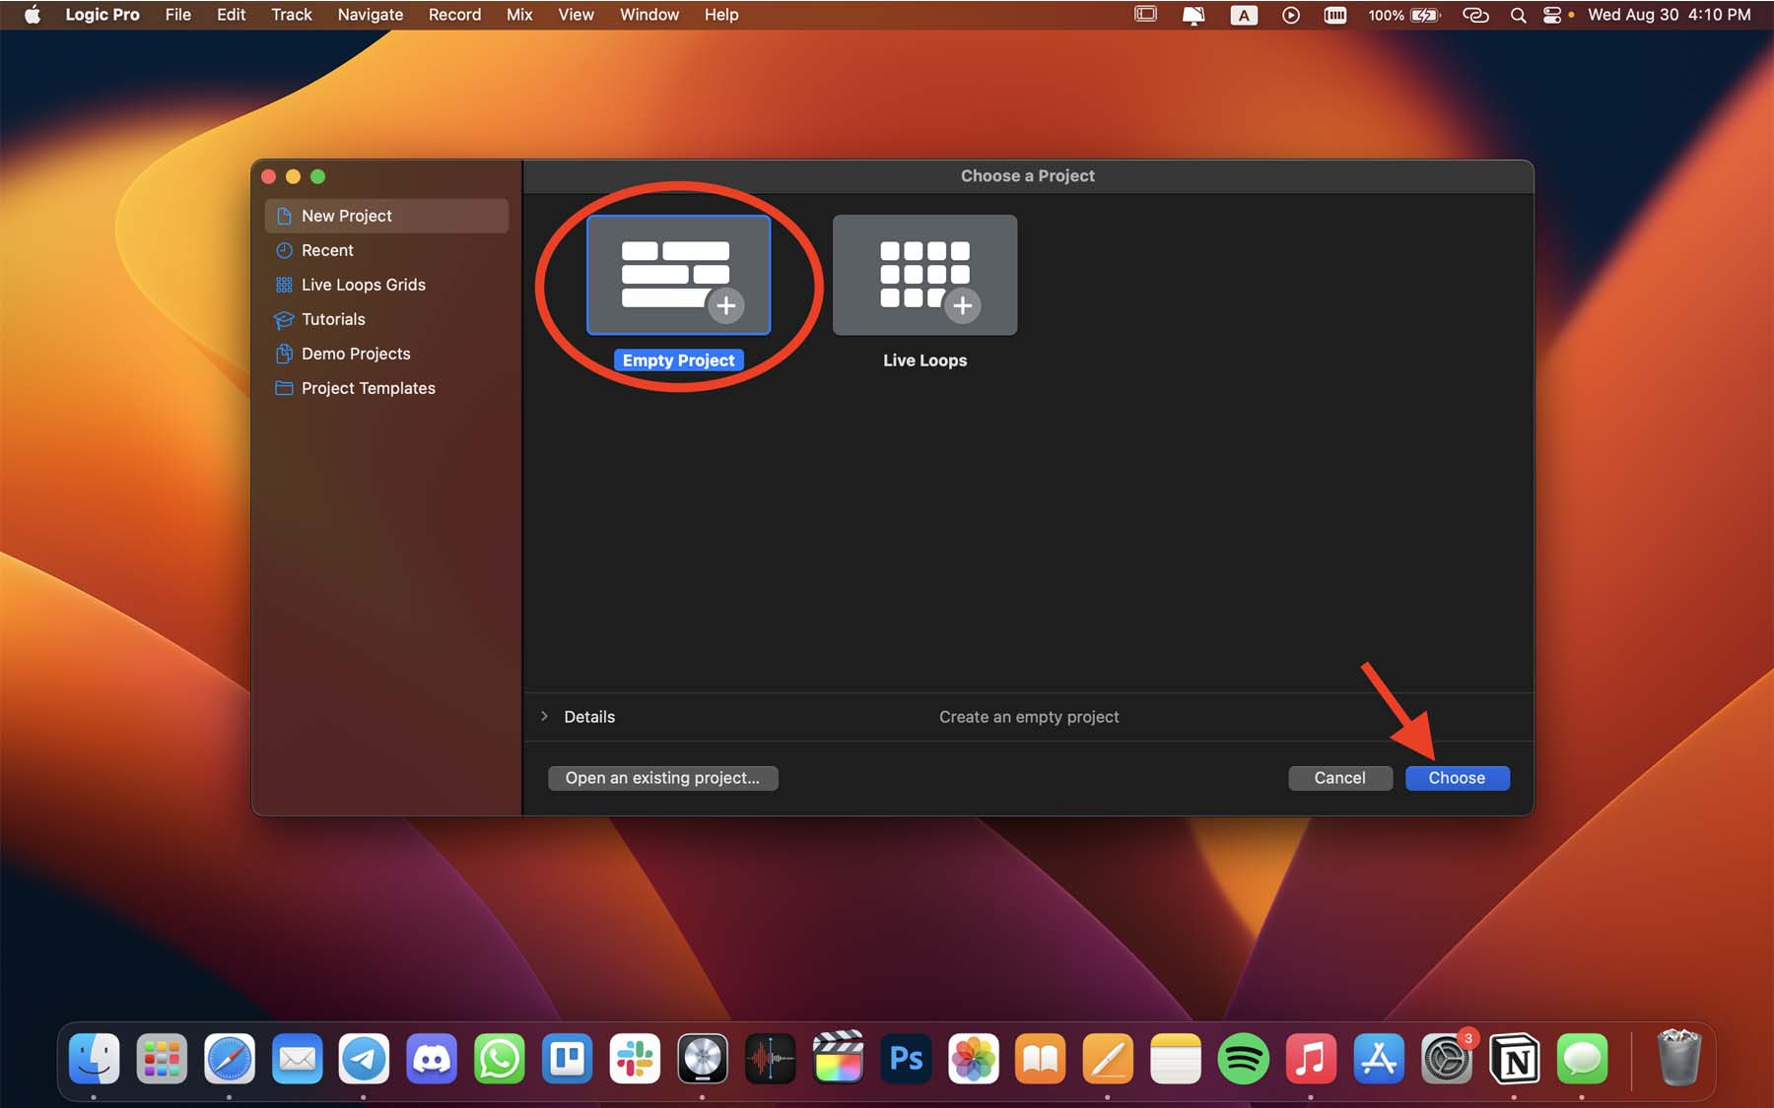Open Spotify from the Dock
The height and width of the screenshot is (1108, 1774).
tap(1243, 1059)
